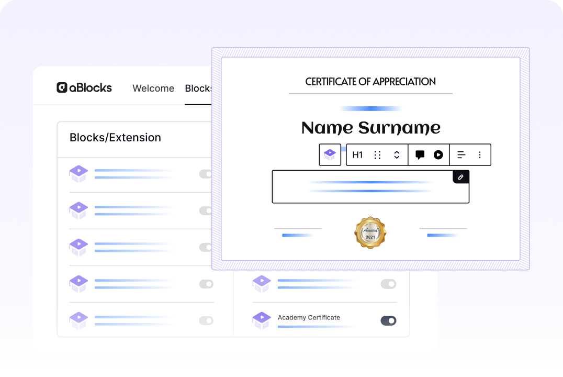Click the first block icon under Blocks/Extension
The width and height of the screenshot is (563, 377).
pos(78,174)
